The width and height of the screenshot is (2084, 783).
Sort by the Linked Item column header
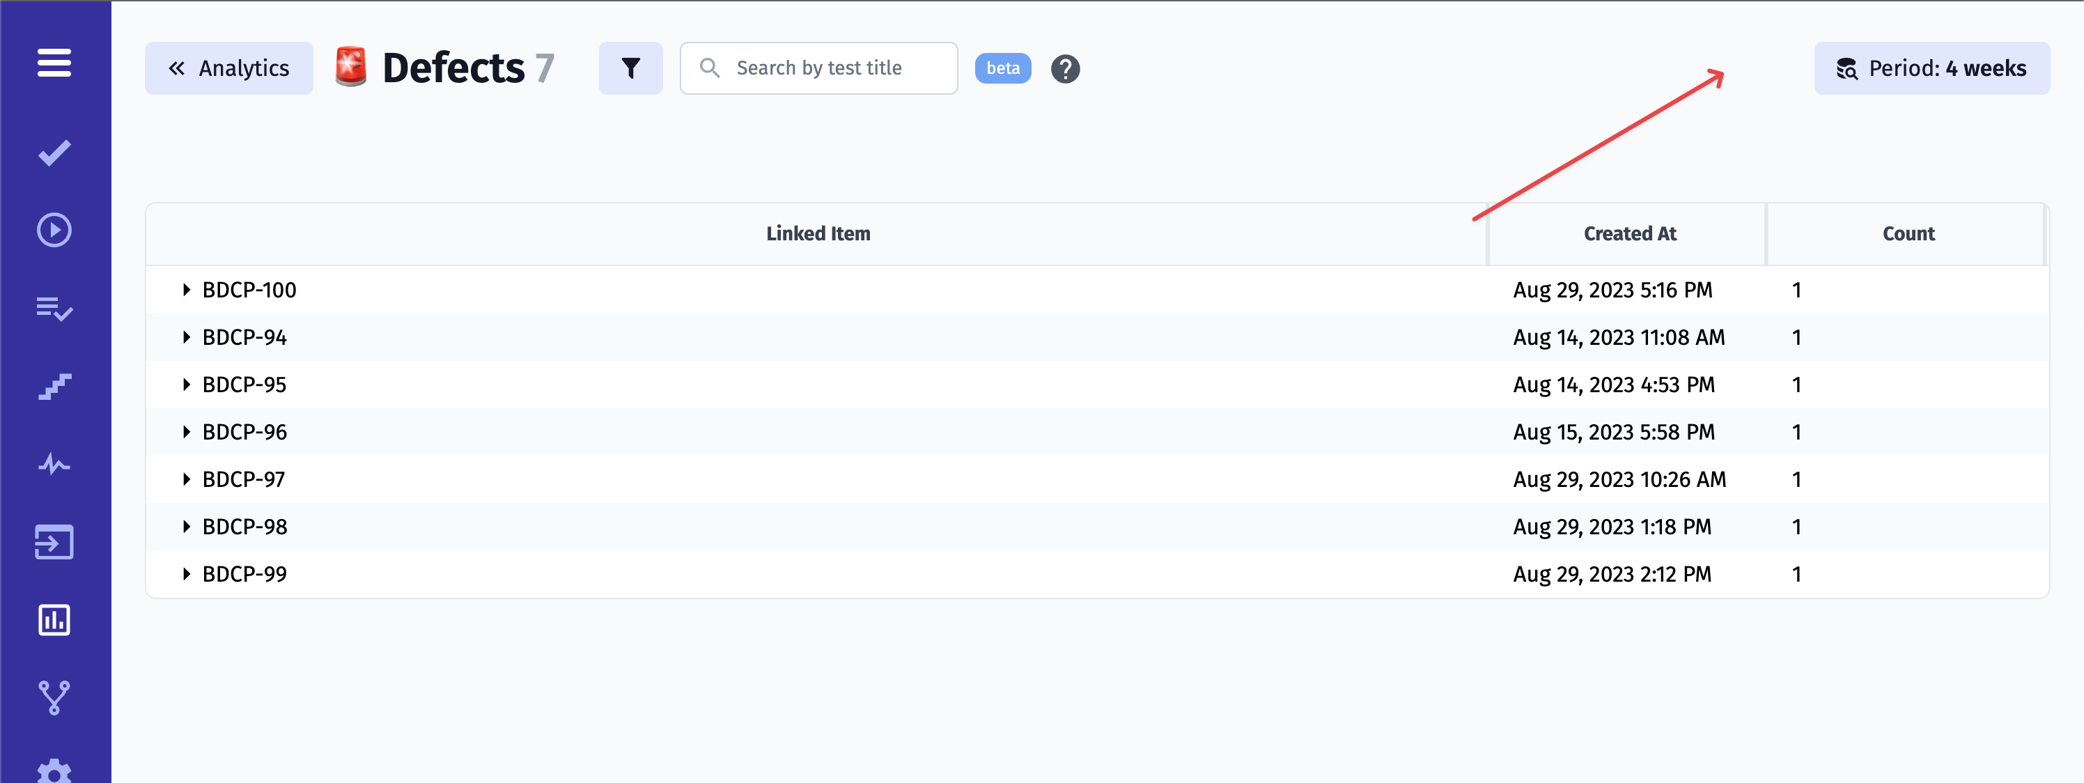click(818, 234)
